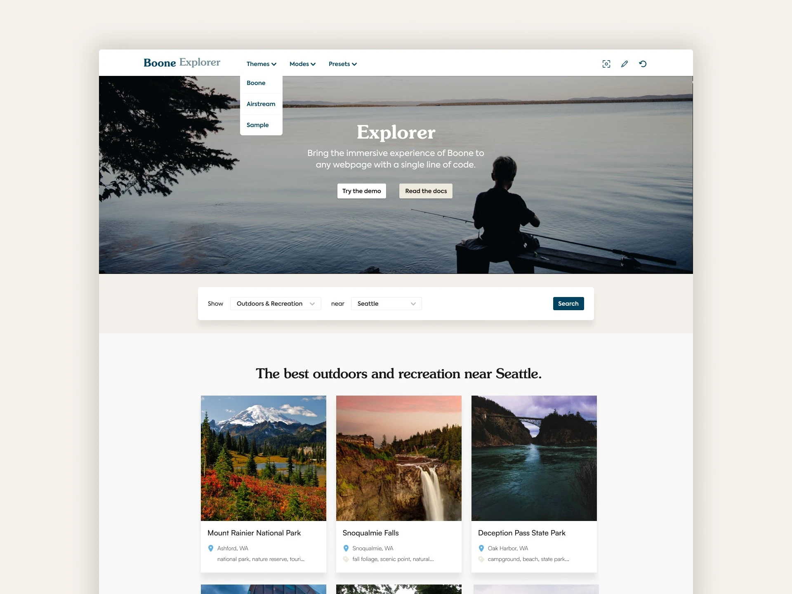Click the Modes dropdown arrow
Viewport: 792px width, 594px height.
coord(313,64)
